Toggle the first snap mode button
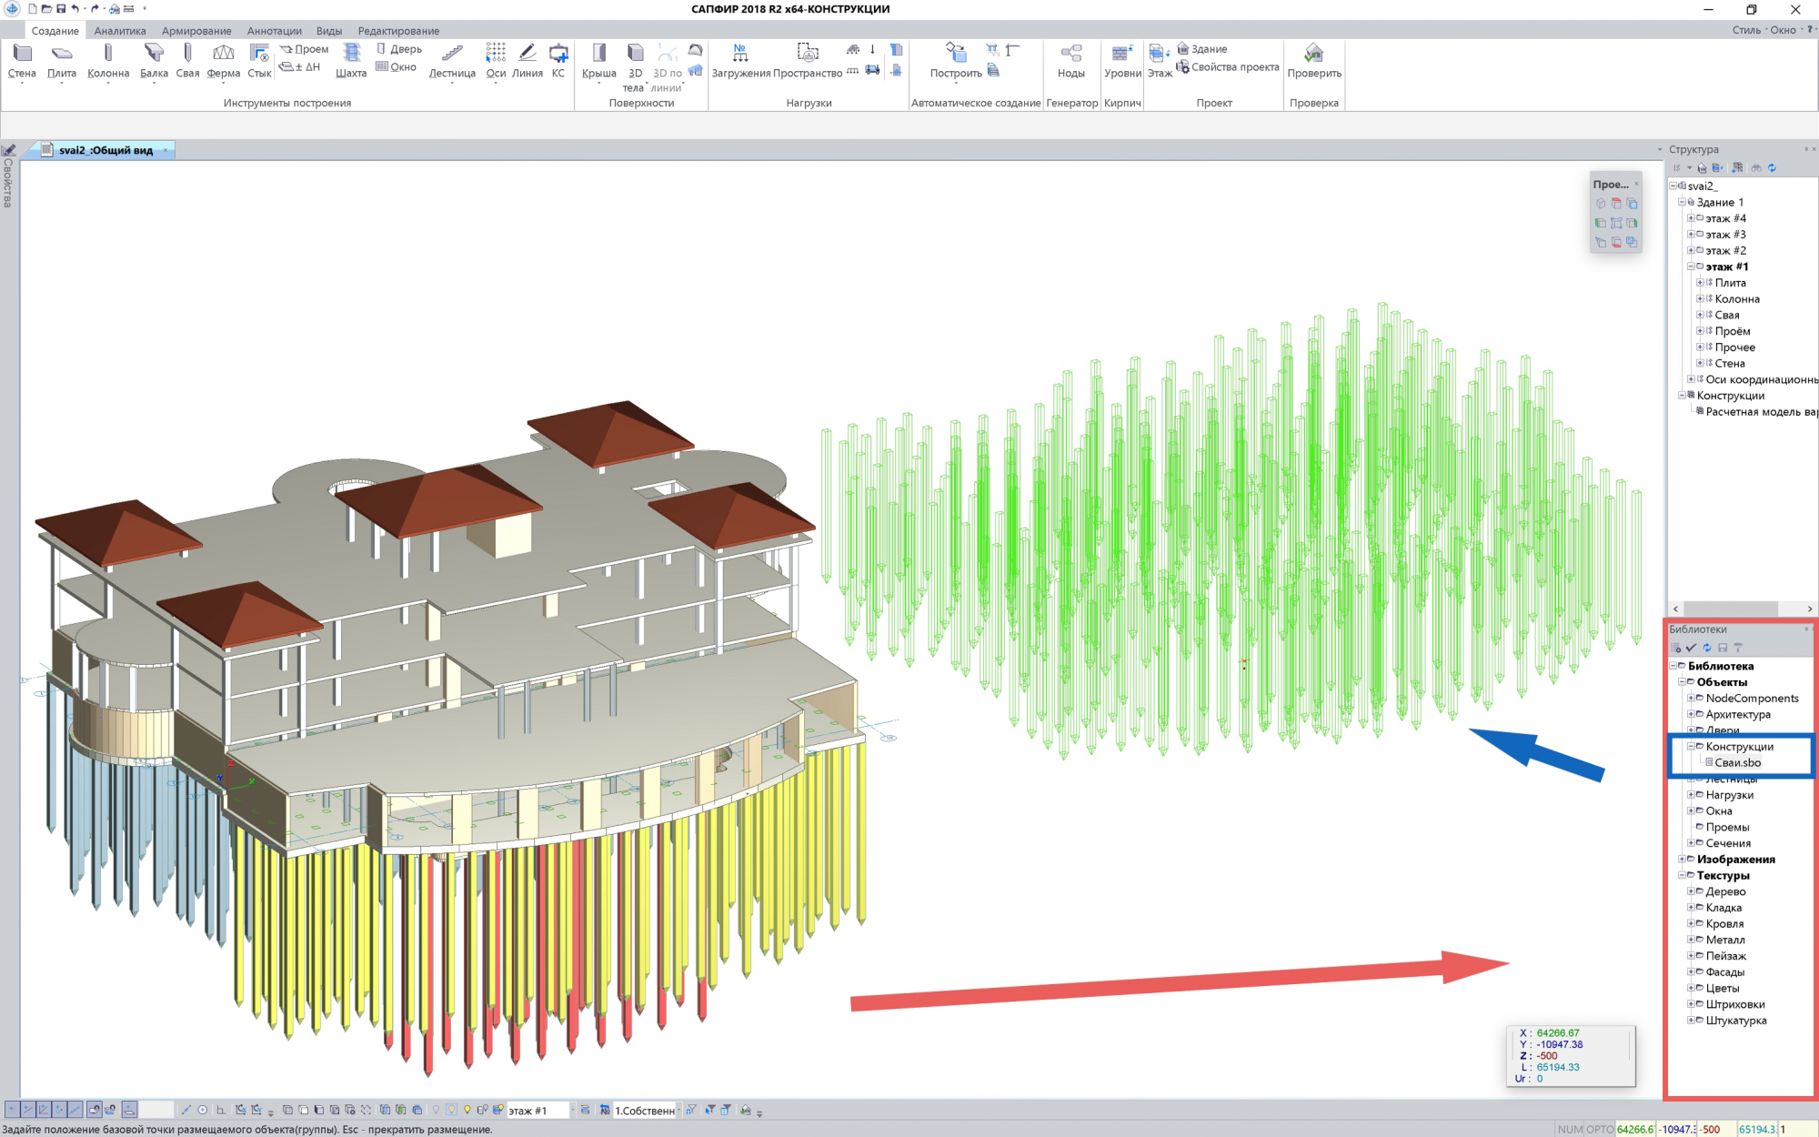1819x1137 pixels. point(12,1110)
